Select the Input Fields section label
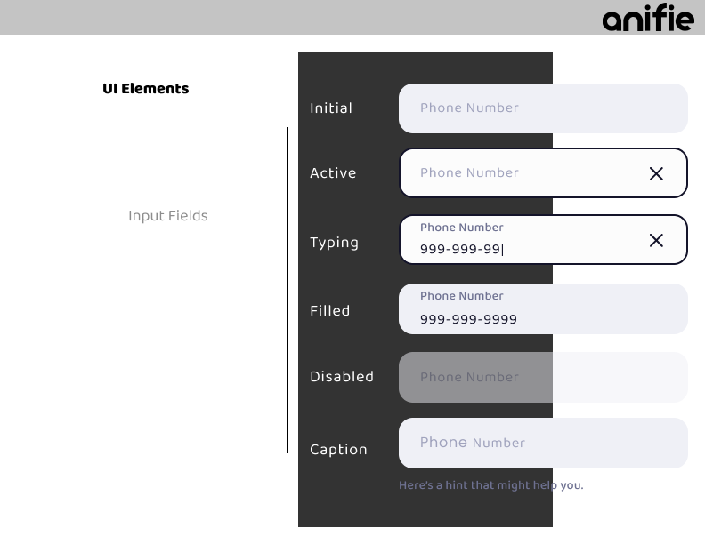Screen dimensions: 705x544 point(167,216)
